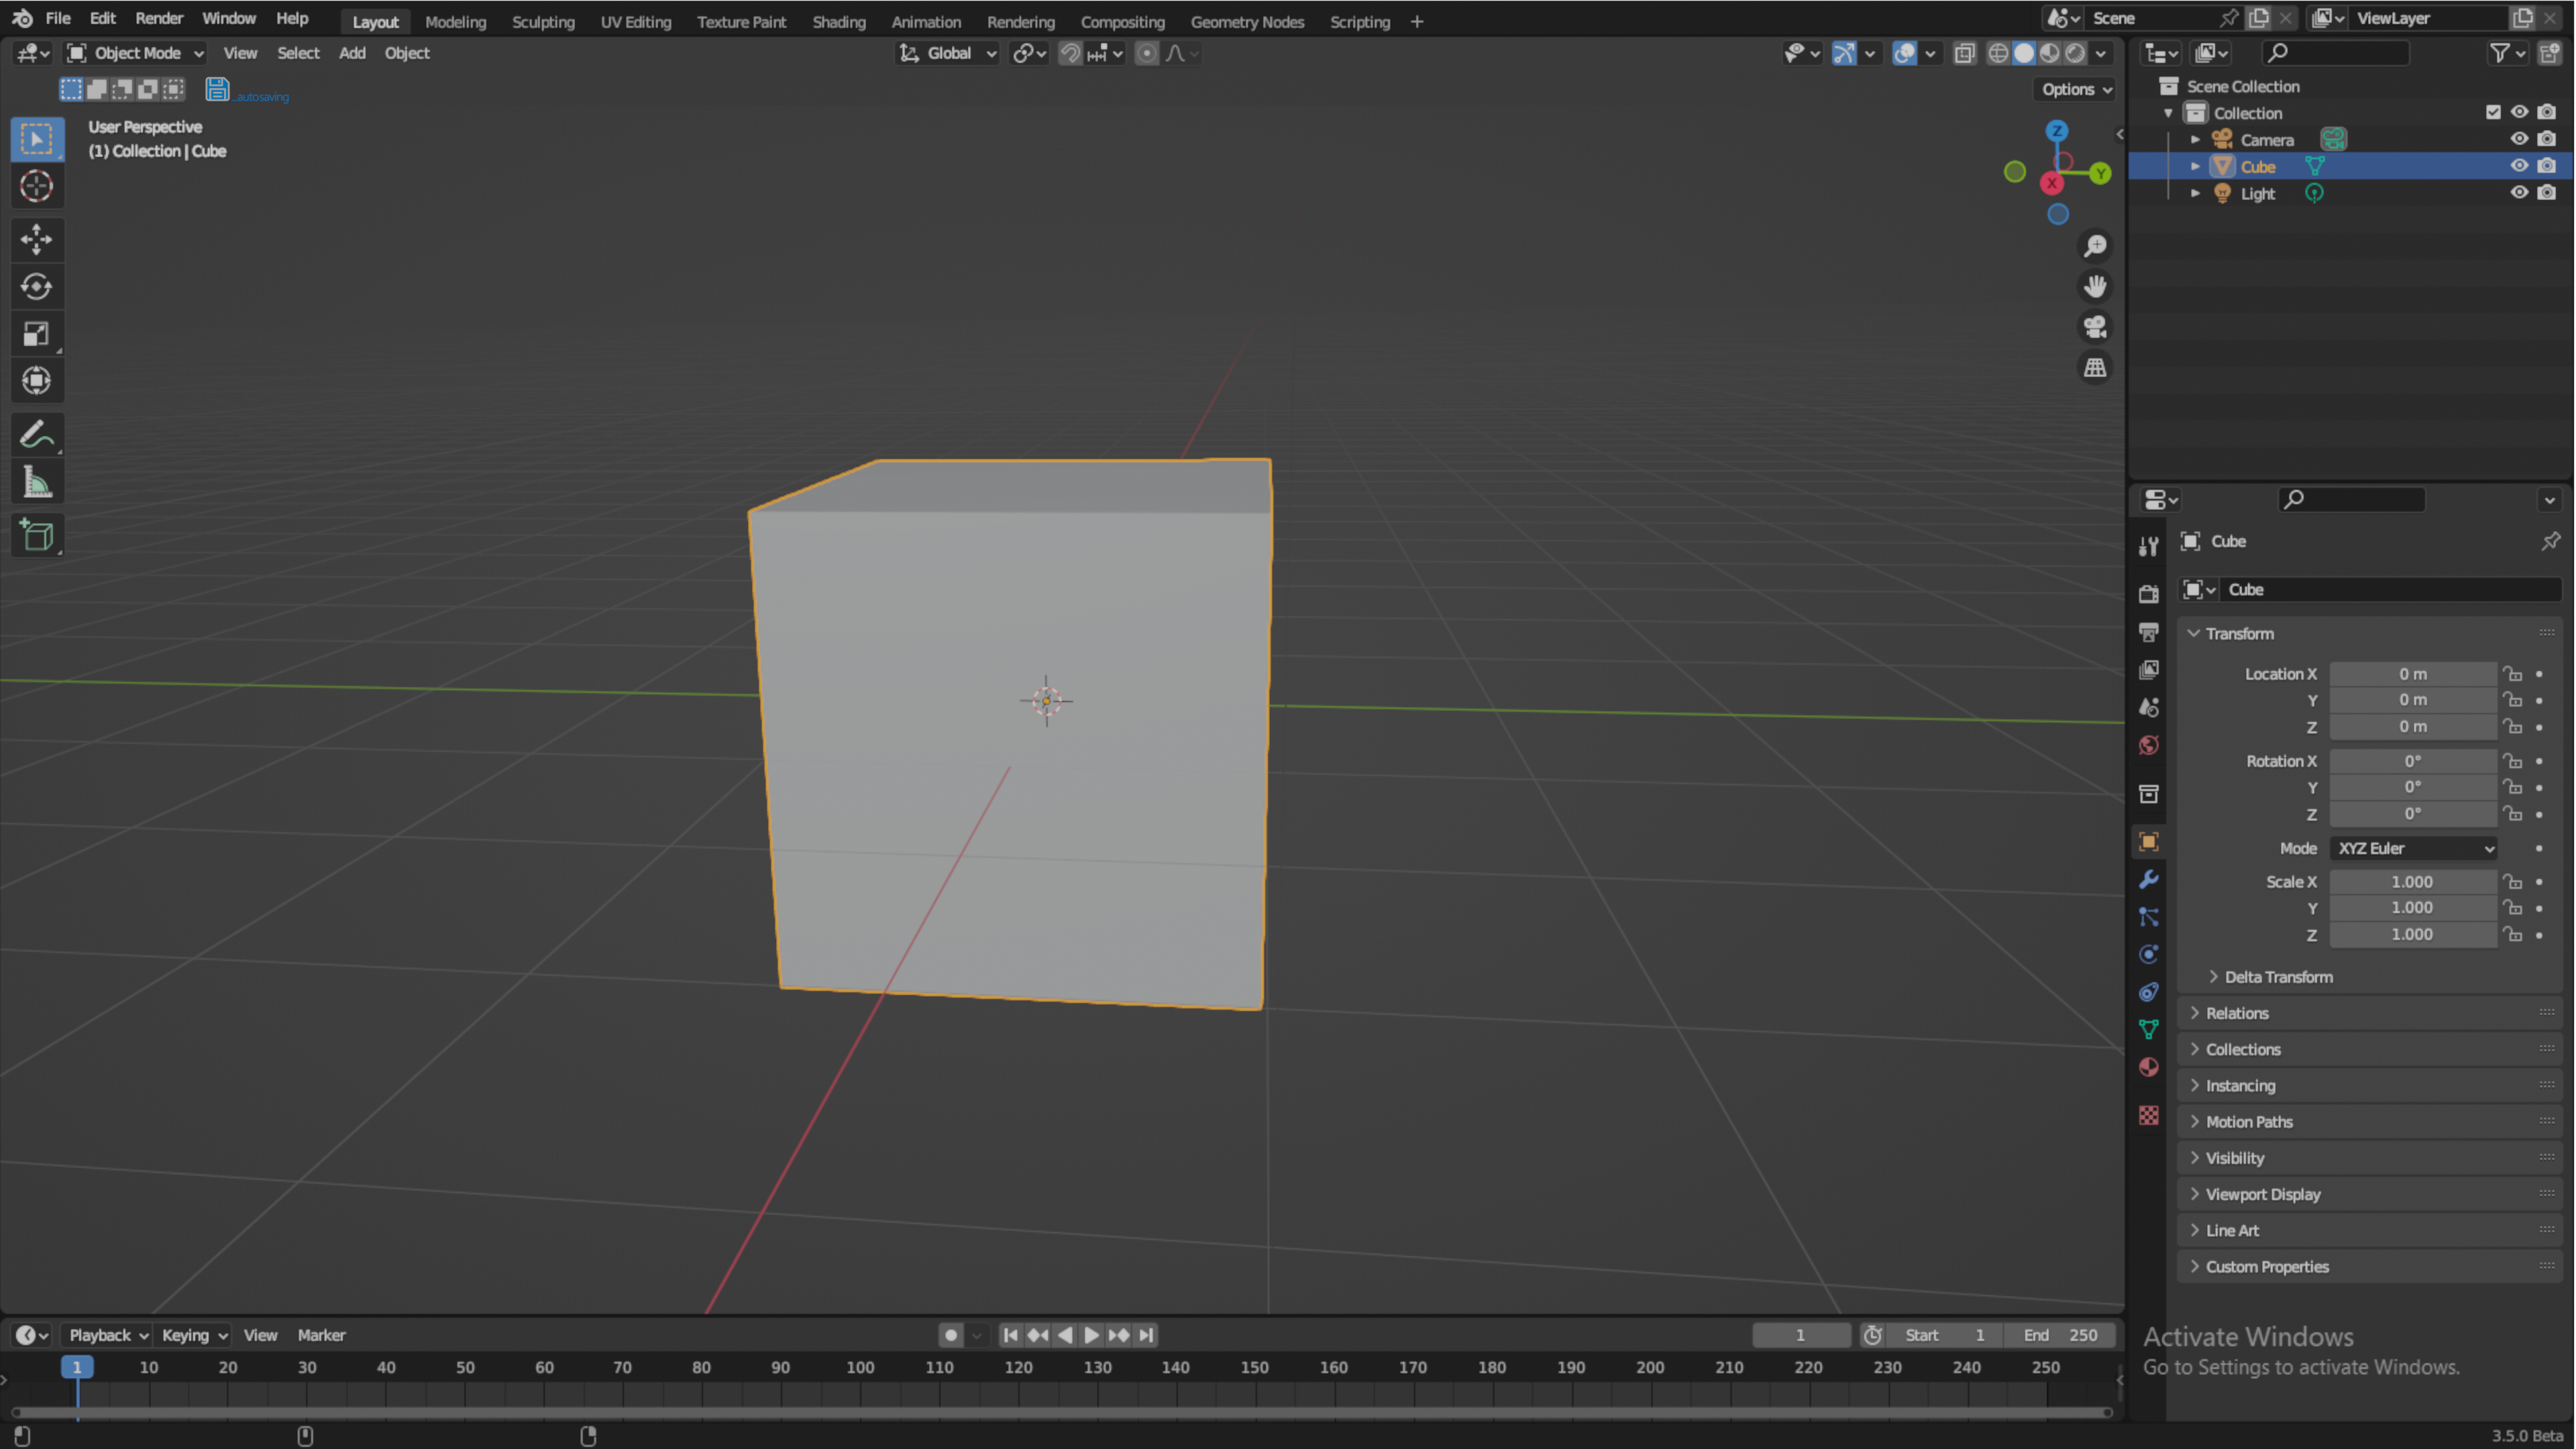2576x1449 pixels.
Task: Activate the Annotate pencil tool
Action: point(36,435)
